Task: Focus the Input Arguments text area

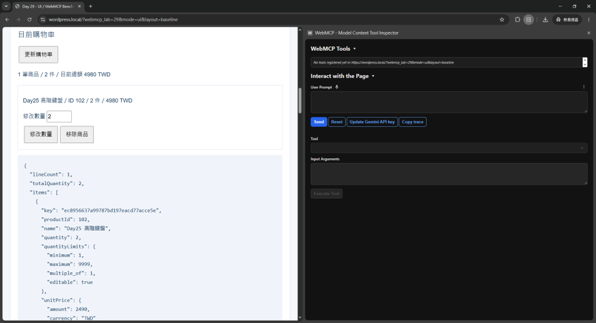Action: 449,174
